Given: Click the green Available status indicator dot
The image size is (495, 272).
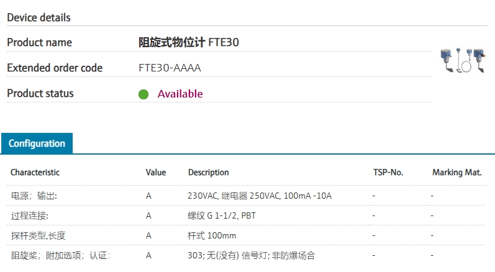Looking at the screenshot, I should tap(143, 94).
